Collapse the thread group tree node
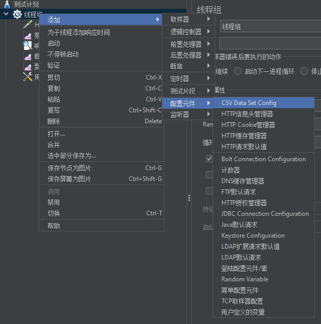 point(6,14)
